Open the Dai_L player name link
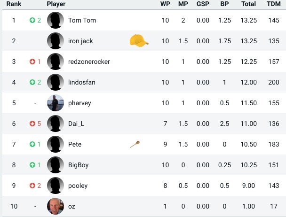The height and width of the screenshot is (217, 286). coord(76,124)
